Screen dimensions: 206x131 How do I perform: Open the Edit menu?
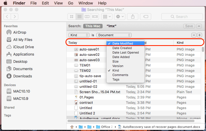45,3
